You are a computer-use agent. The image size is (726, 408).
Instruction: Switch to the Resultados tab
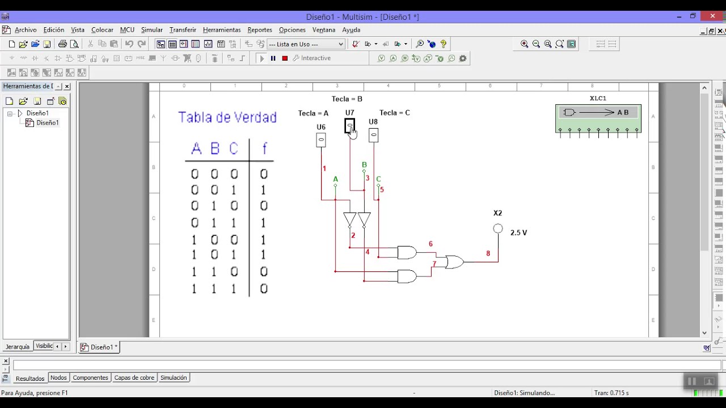click(30, 378)
